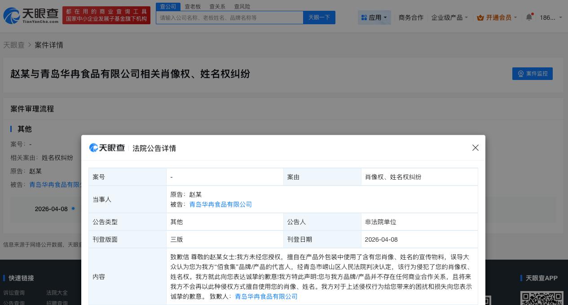Screen dimensions: 568x305
Task: Click the crown icon beside 开通会员
Action: (480, 18)
